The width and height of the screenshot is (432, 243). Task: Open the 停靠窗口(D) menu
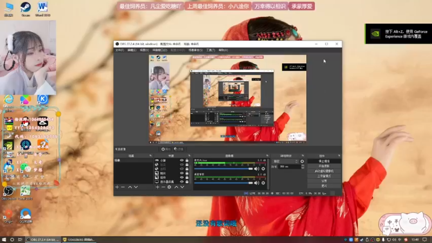[160, 50]
